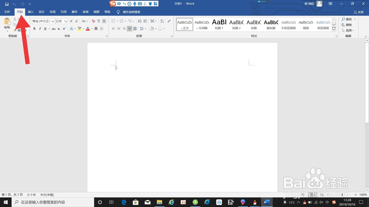Click the 选择 select button
This screenshot has width=369, height=207.
pyautogui.click(x=348, y=31)
